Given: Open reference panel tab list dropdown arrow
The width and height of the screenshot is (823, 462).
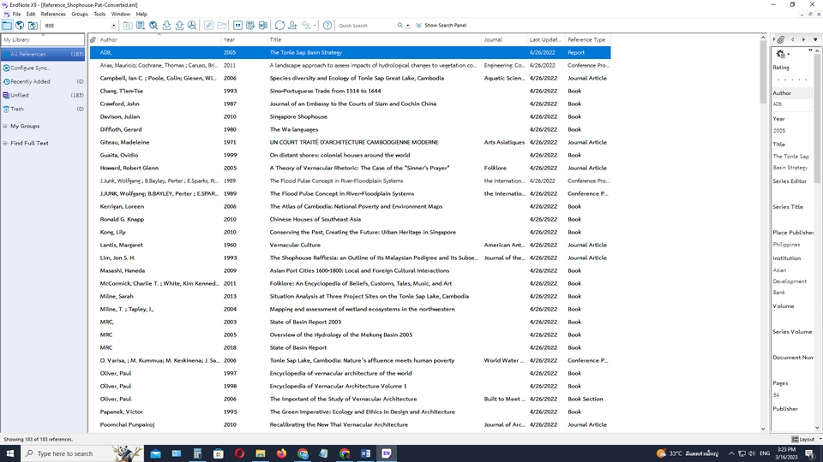Looking at the screenshot, I should click(x=815, y=39).
